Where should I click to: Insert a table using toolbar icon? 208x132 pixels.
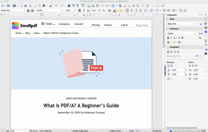pos(83,6)
